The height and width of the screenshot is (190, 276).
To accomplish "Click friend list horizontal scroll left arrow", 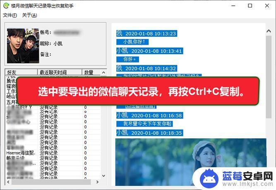I will tap(8, 182).
